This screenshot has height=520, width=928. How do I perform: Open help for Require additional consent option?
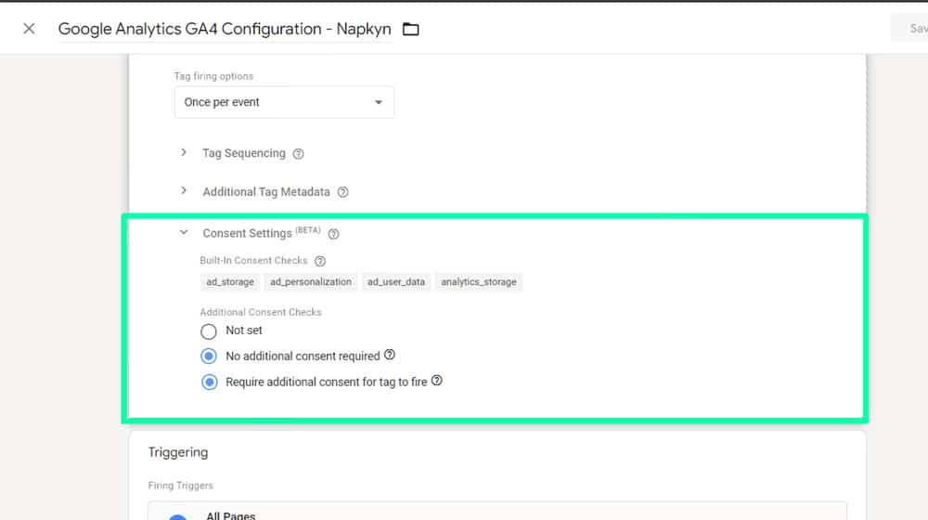(x=437, y=381)
